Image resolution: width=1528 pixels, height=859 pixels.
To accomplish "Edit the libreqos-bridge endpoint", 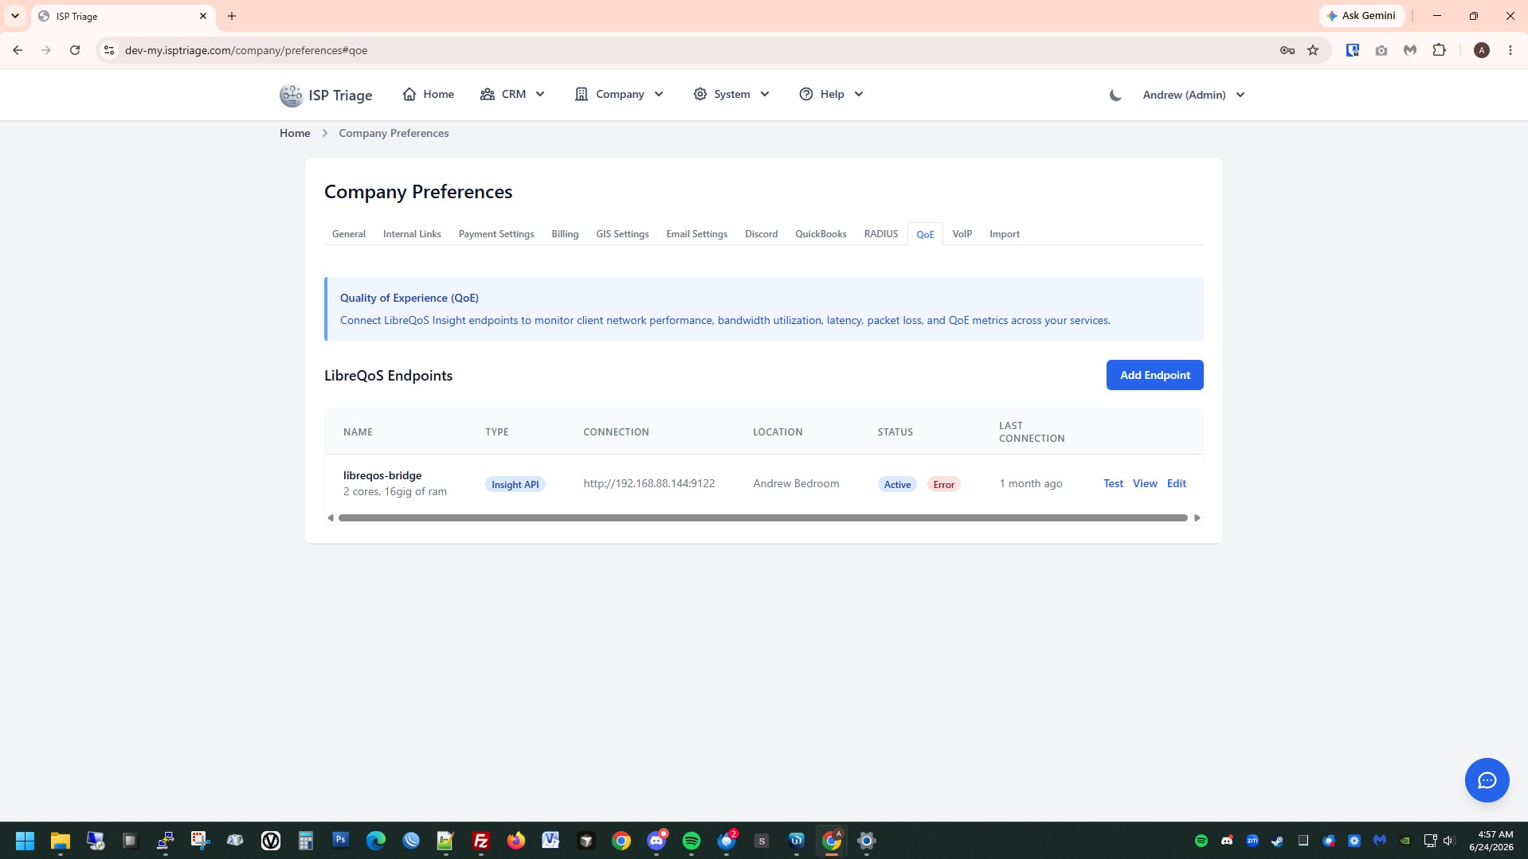I will [x=1177, y=483].
